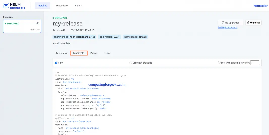Click Add repository for it link
The height and width of the screenshot is (135, 269).
[x=227, y=27]
